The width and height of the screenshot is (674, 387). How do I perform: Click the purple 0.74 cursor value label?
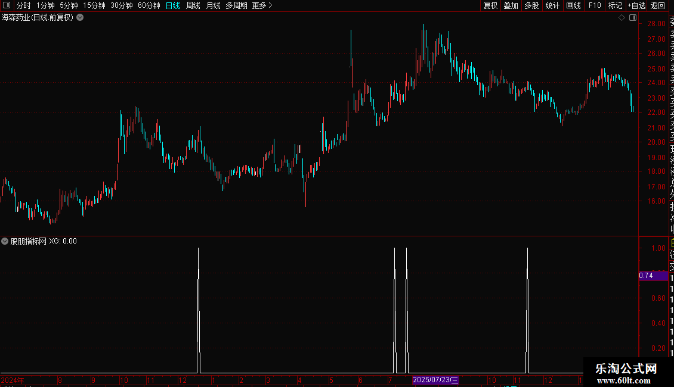(653, 276)
